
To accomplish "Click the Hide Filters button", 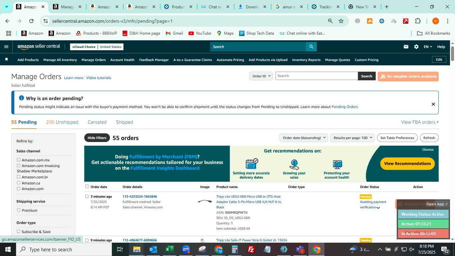I will point(97,138).
